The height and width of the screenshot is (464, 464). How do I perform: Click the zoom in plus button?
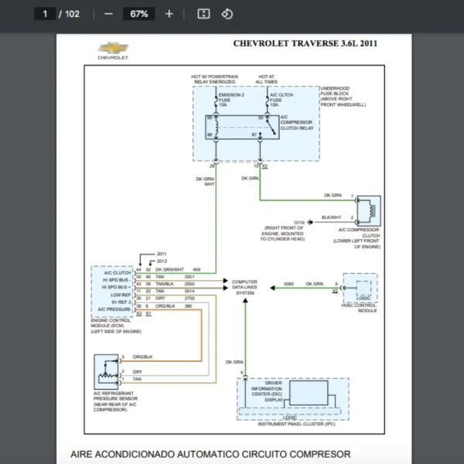[169, 14]
